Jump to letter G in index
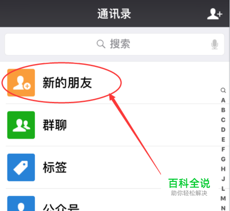The image size is (230, 211). [x=223, y=159]
